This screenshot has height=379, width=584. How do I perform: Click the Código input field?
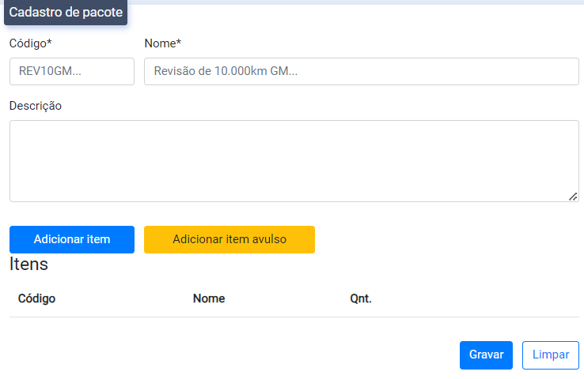[x=71, y=71]
